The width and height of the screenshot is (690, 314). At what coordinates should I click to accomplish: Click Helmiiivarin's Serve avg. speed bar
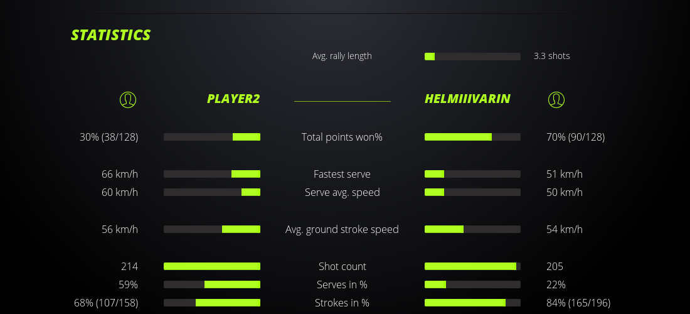click(x=472, y=192)
